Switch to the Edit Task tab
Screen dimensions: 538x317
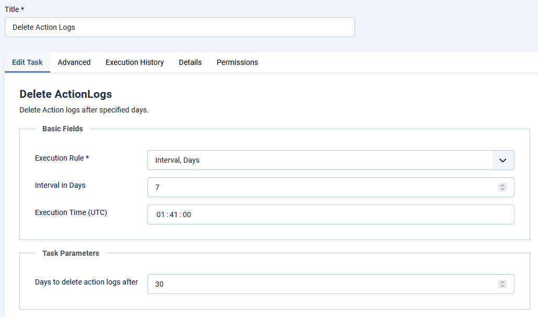27,62
